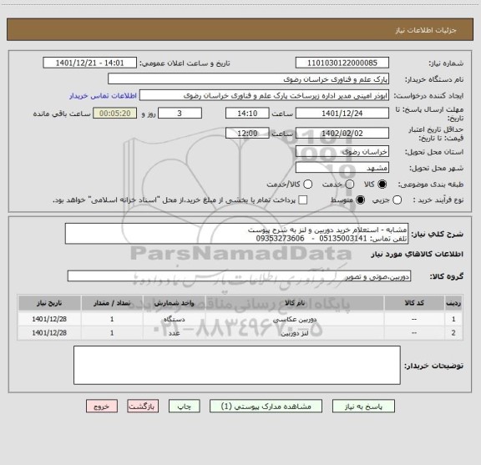Select the لنز دوربین item cell

tap(295, 333)
